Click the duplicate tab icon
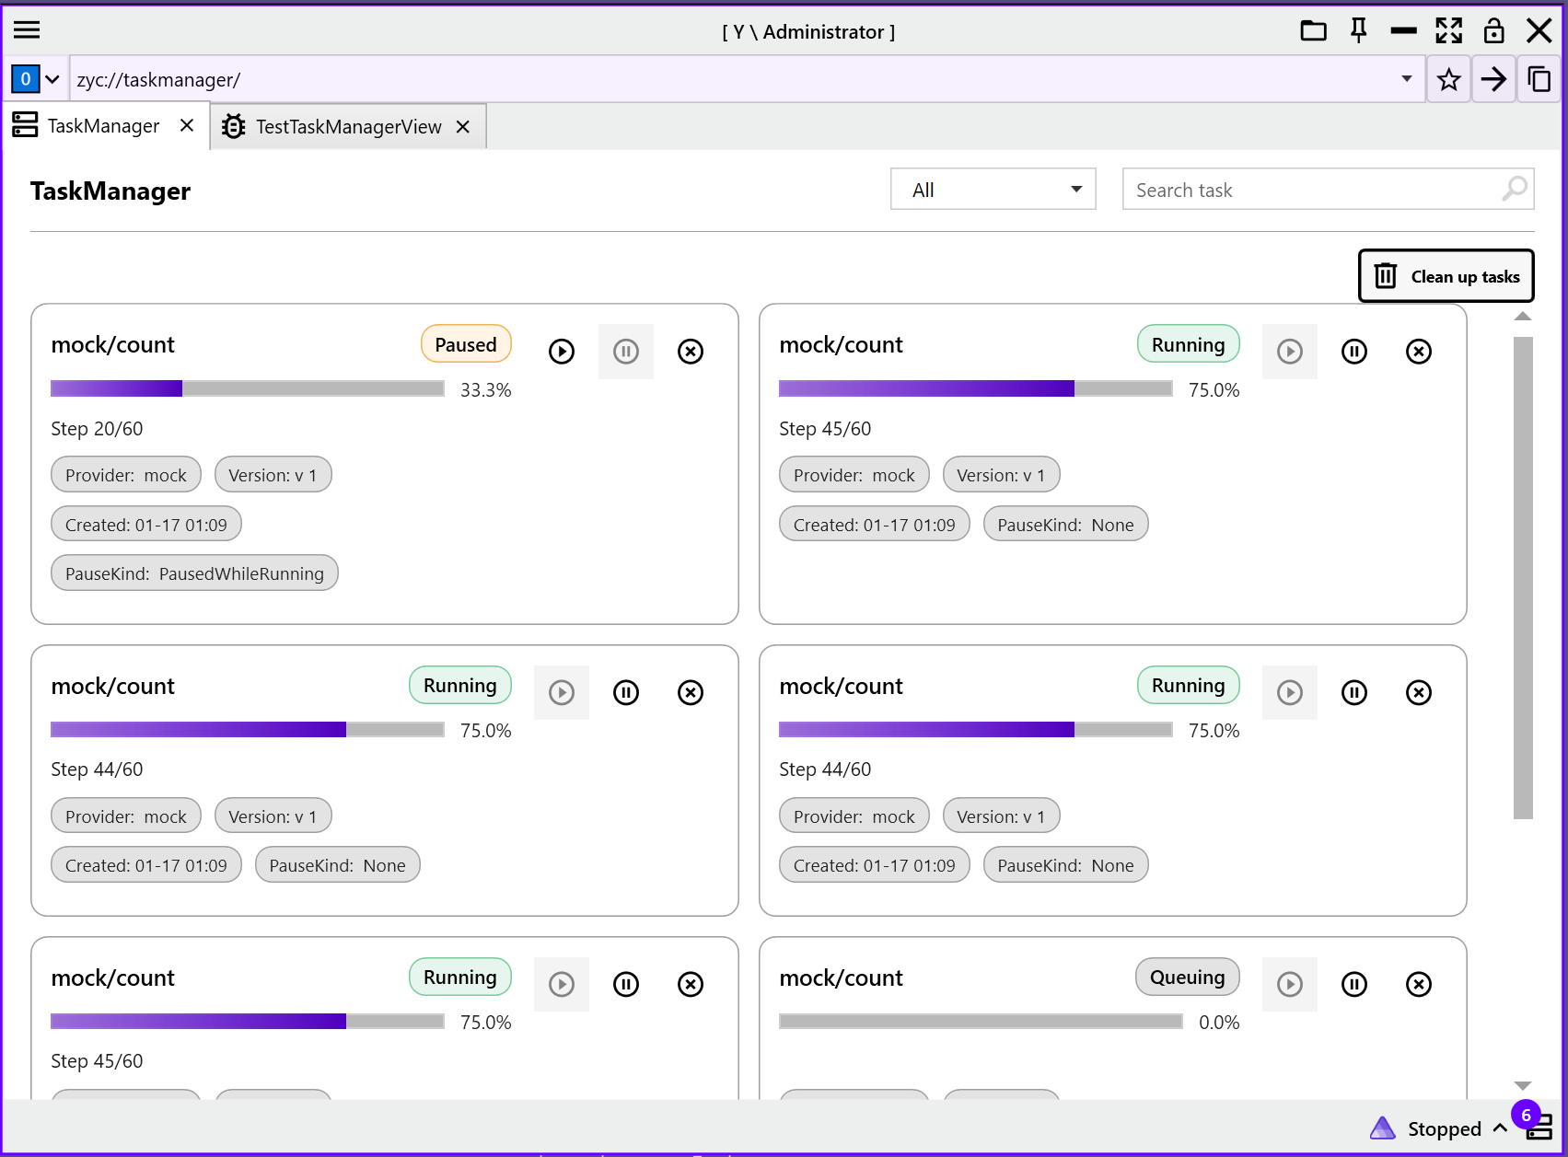Viewport: 1568px width, 1157px height. click(x=1539, y=79)
